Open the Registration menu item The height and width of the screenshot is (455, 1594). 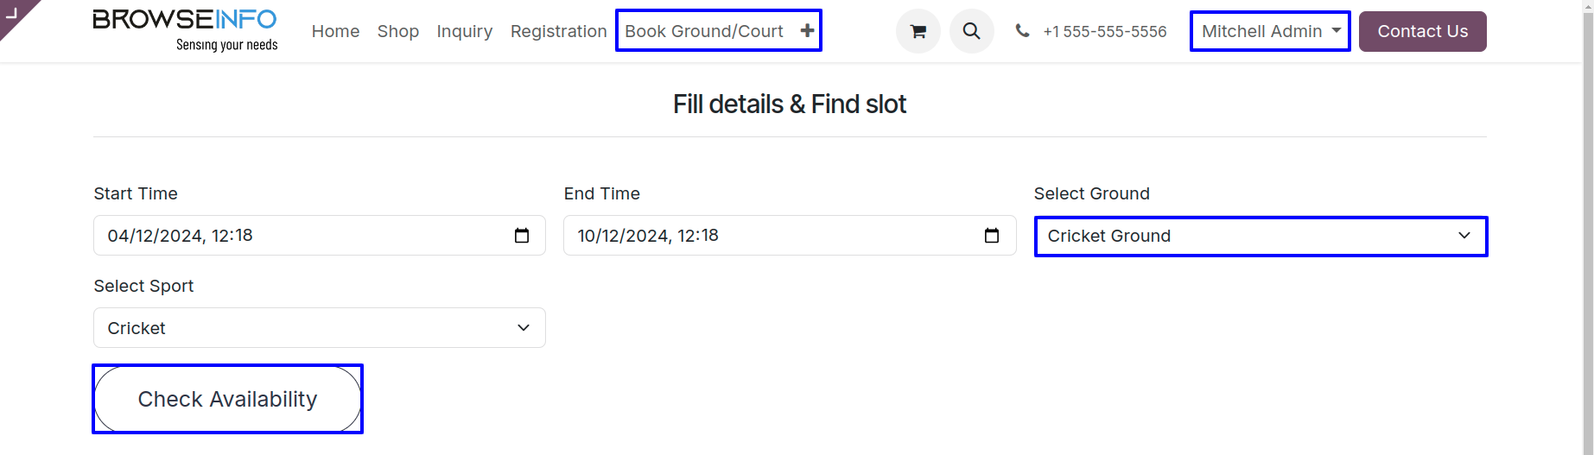pos(559,31)
